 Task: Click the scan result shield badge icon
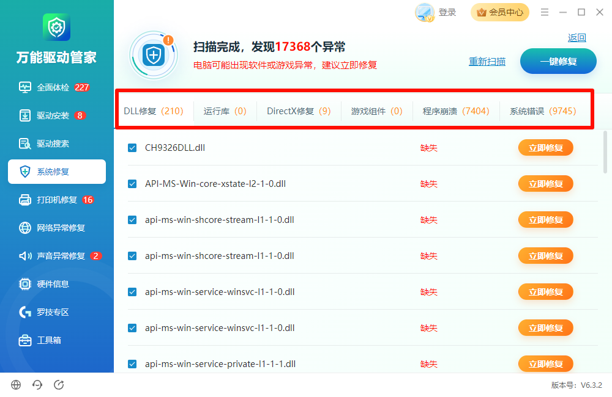tap(154, 56)
